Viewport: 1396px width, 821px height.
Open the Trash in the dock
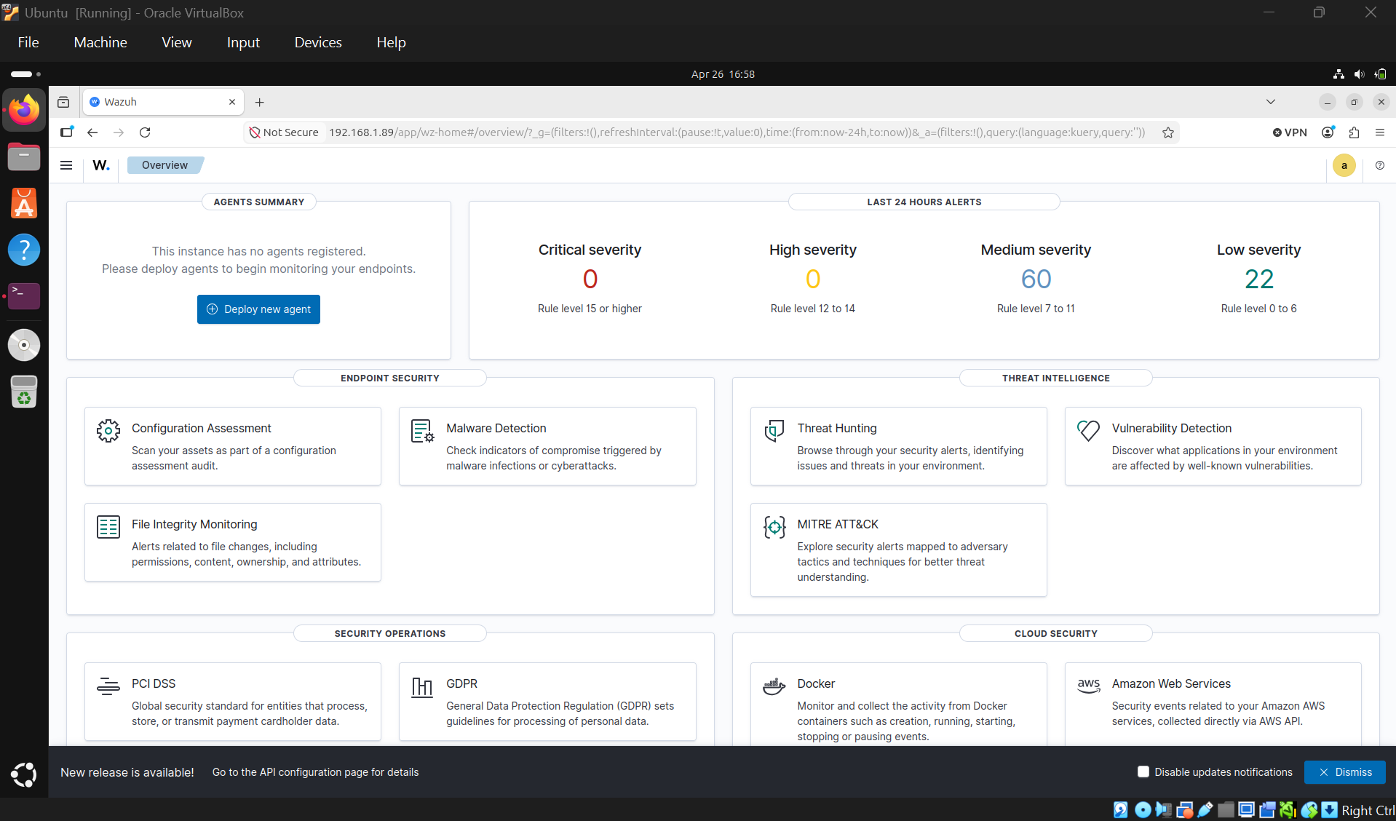pos(24,392)
